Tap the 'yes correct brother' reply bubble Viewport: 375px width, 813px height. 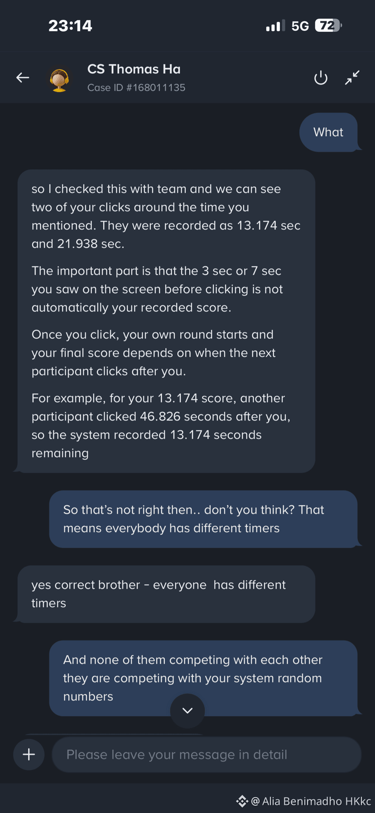166,594
